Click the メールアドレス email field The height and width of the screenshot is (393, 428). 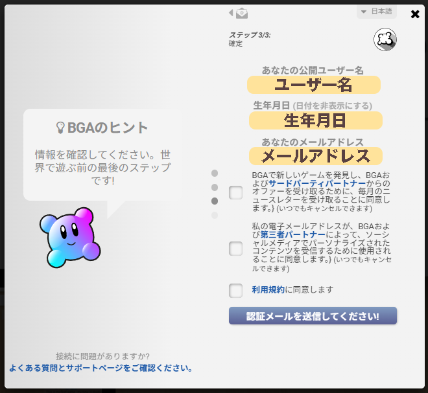[315, 156]
